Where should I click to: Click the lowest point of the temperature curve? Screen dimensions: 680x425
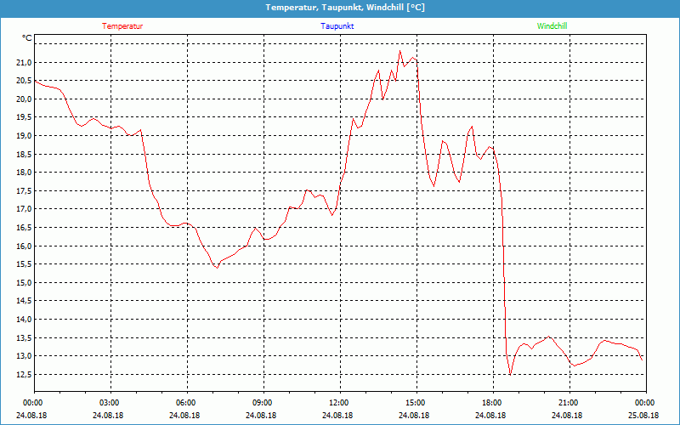coord(510,374)
